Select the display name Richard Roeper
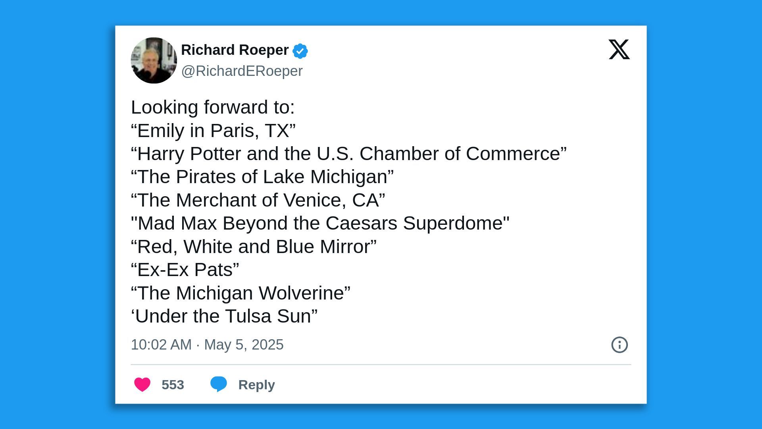The width and height of the screenshot is (762, 429). tap(234, 50)
